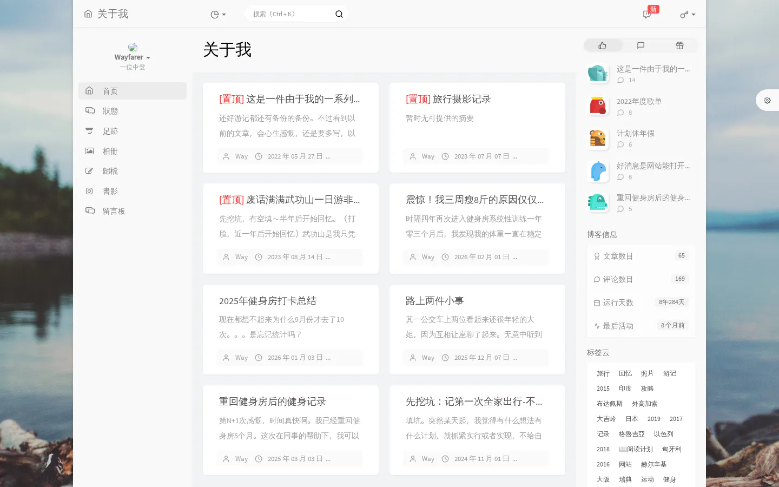Click the date 2026 年 01 月 03 日

295,358
